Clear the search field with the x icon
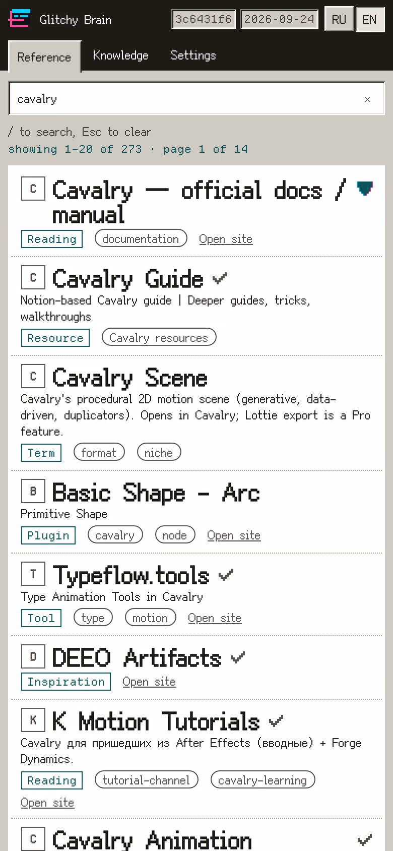Image resolution: width=393 pixels, height=851 pixels. (367, 99)
